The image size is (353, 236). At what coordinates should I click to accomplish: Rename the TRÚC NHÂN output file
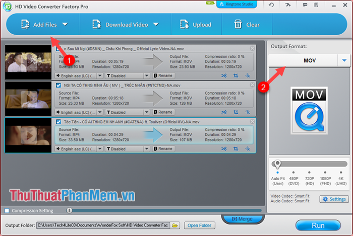pyautogui.click(x=163, y=112)
